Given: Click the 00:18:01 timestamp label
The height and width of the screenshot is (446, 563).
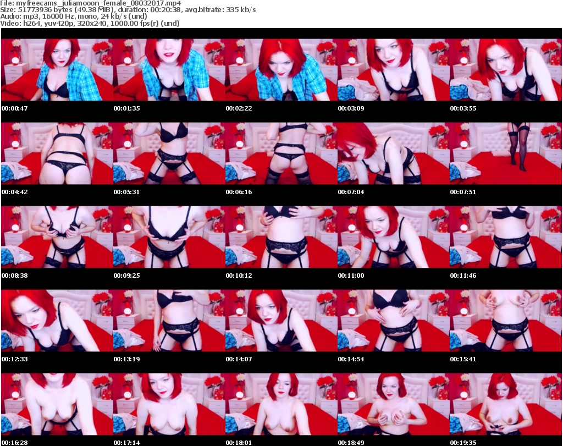Looking at the screenshot, I should pos(239,443).
